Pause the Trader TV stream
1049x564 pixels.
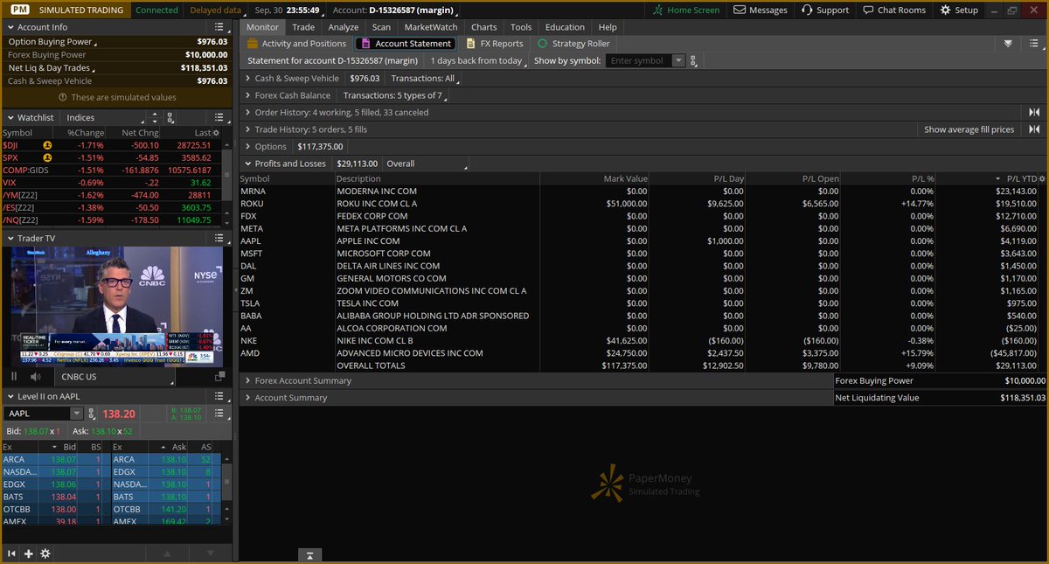14,377
